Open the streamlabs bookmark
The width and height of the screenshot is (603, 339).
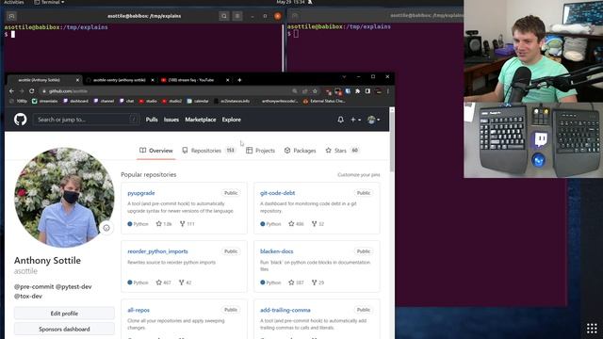click(45, 101)
